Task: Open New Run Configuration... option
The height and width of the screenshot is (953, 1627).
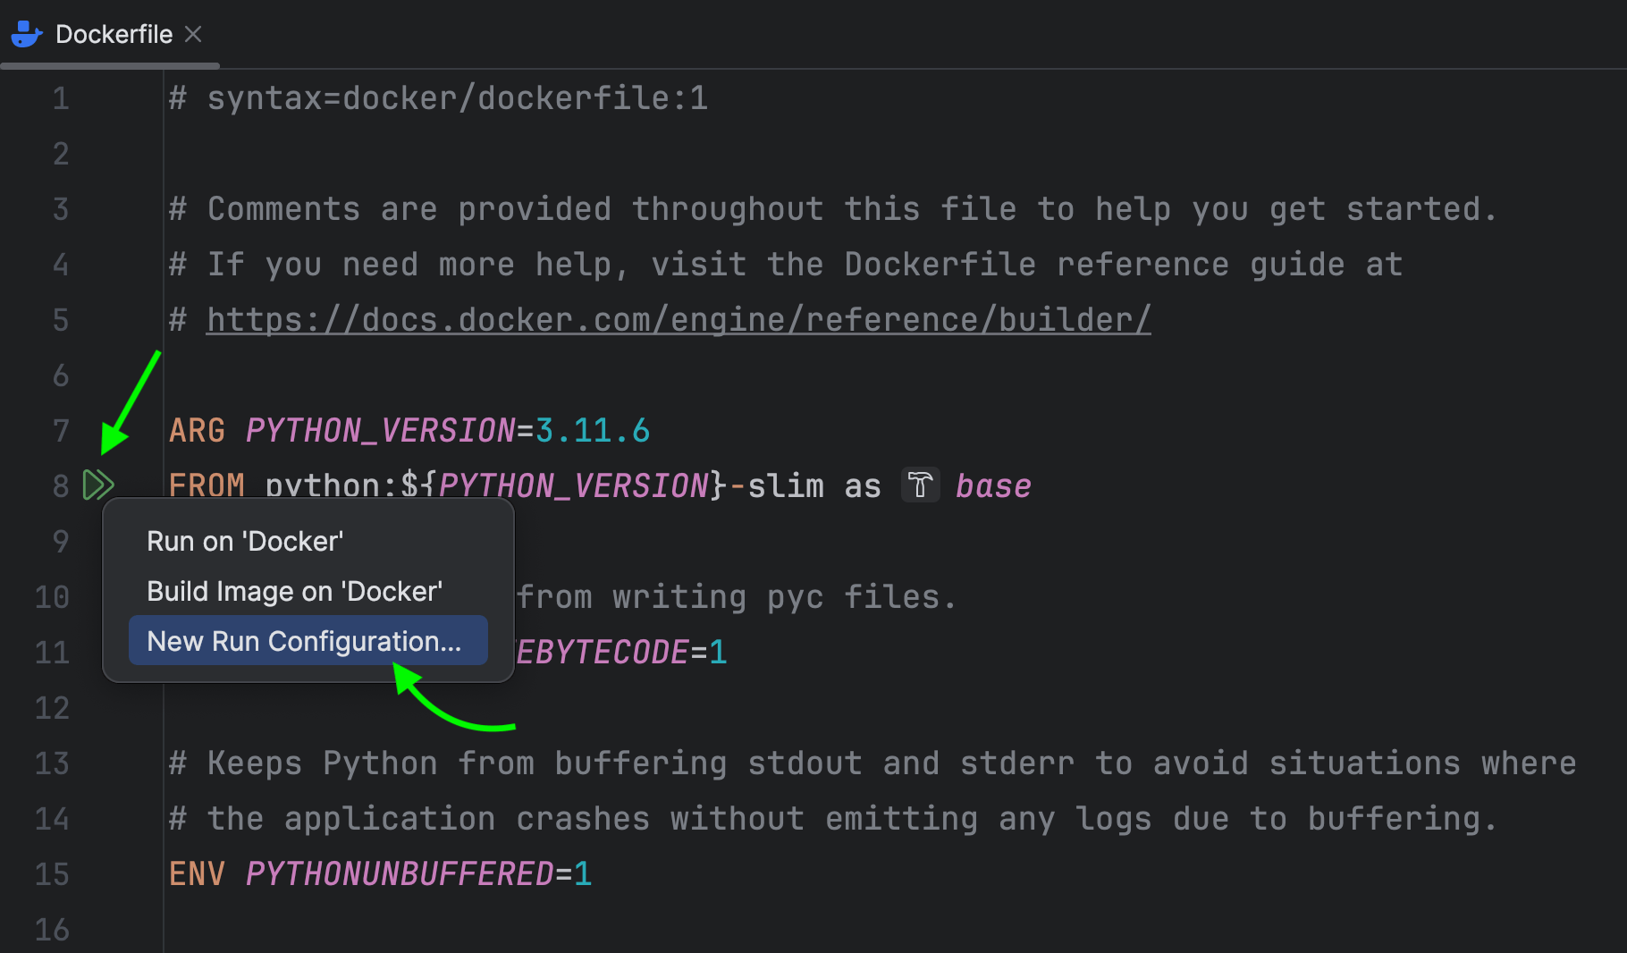Action: tap(304, 641)
